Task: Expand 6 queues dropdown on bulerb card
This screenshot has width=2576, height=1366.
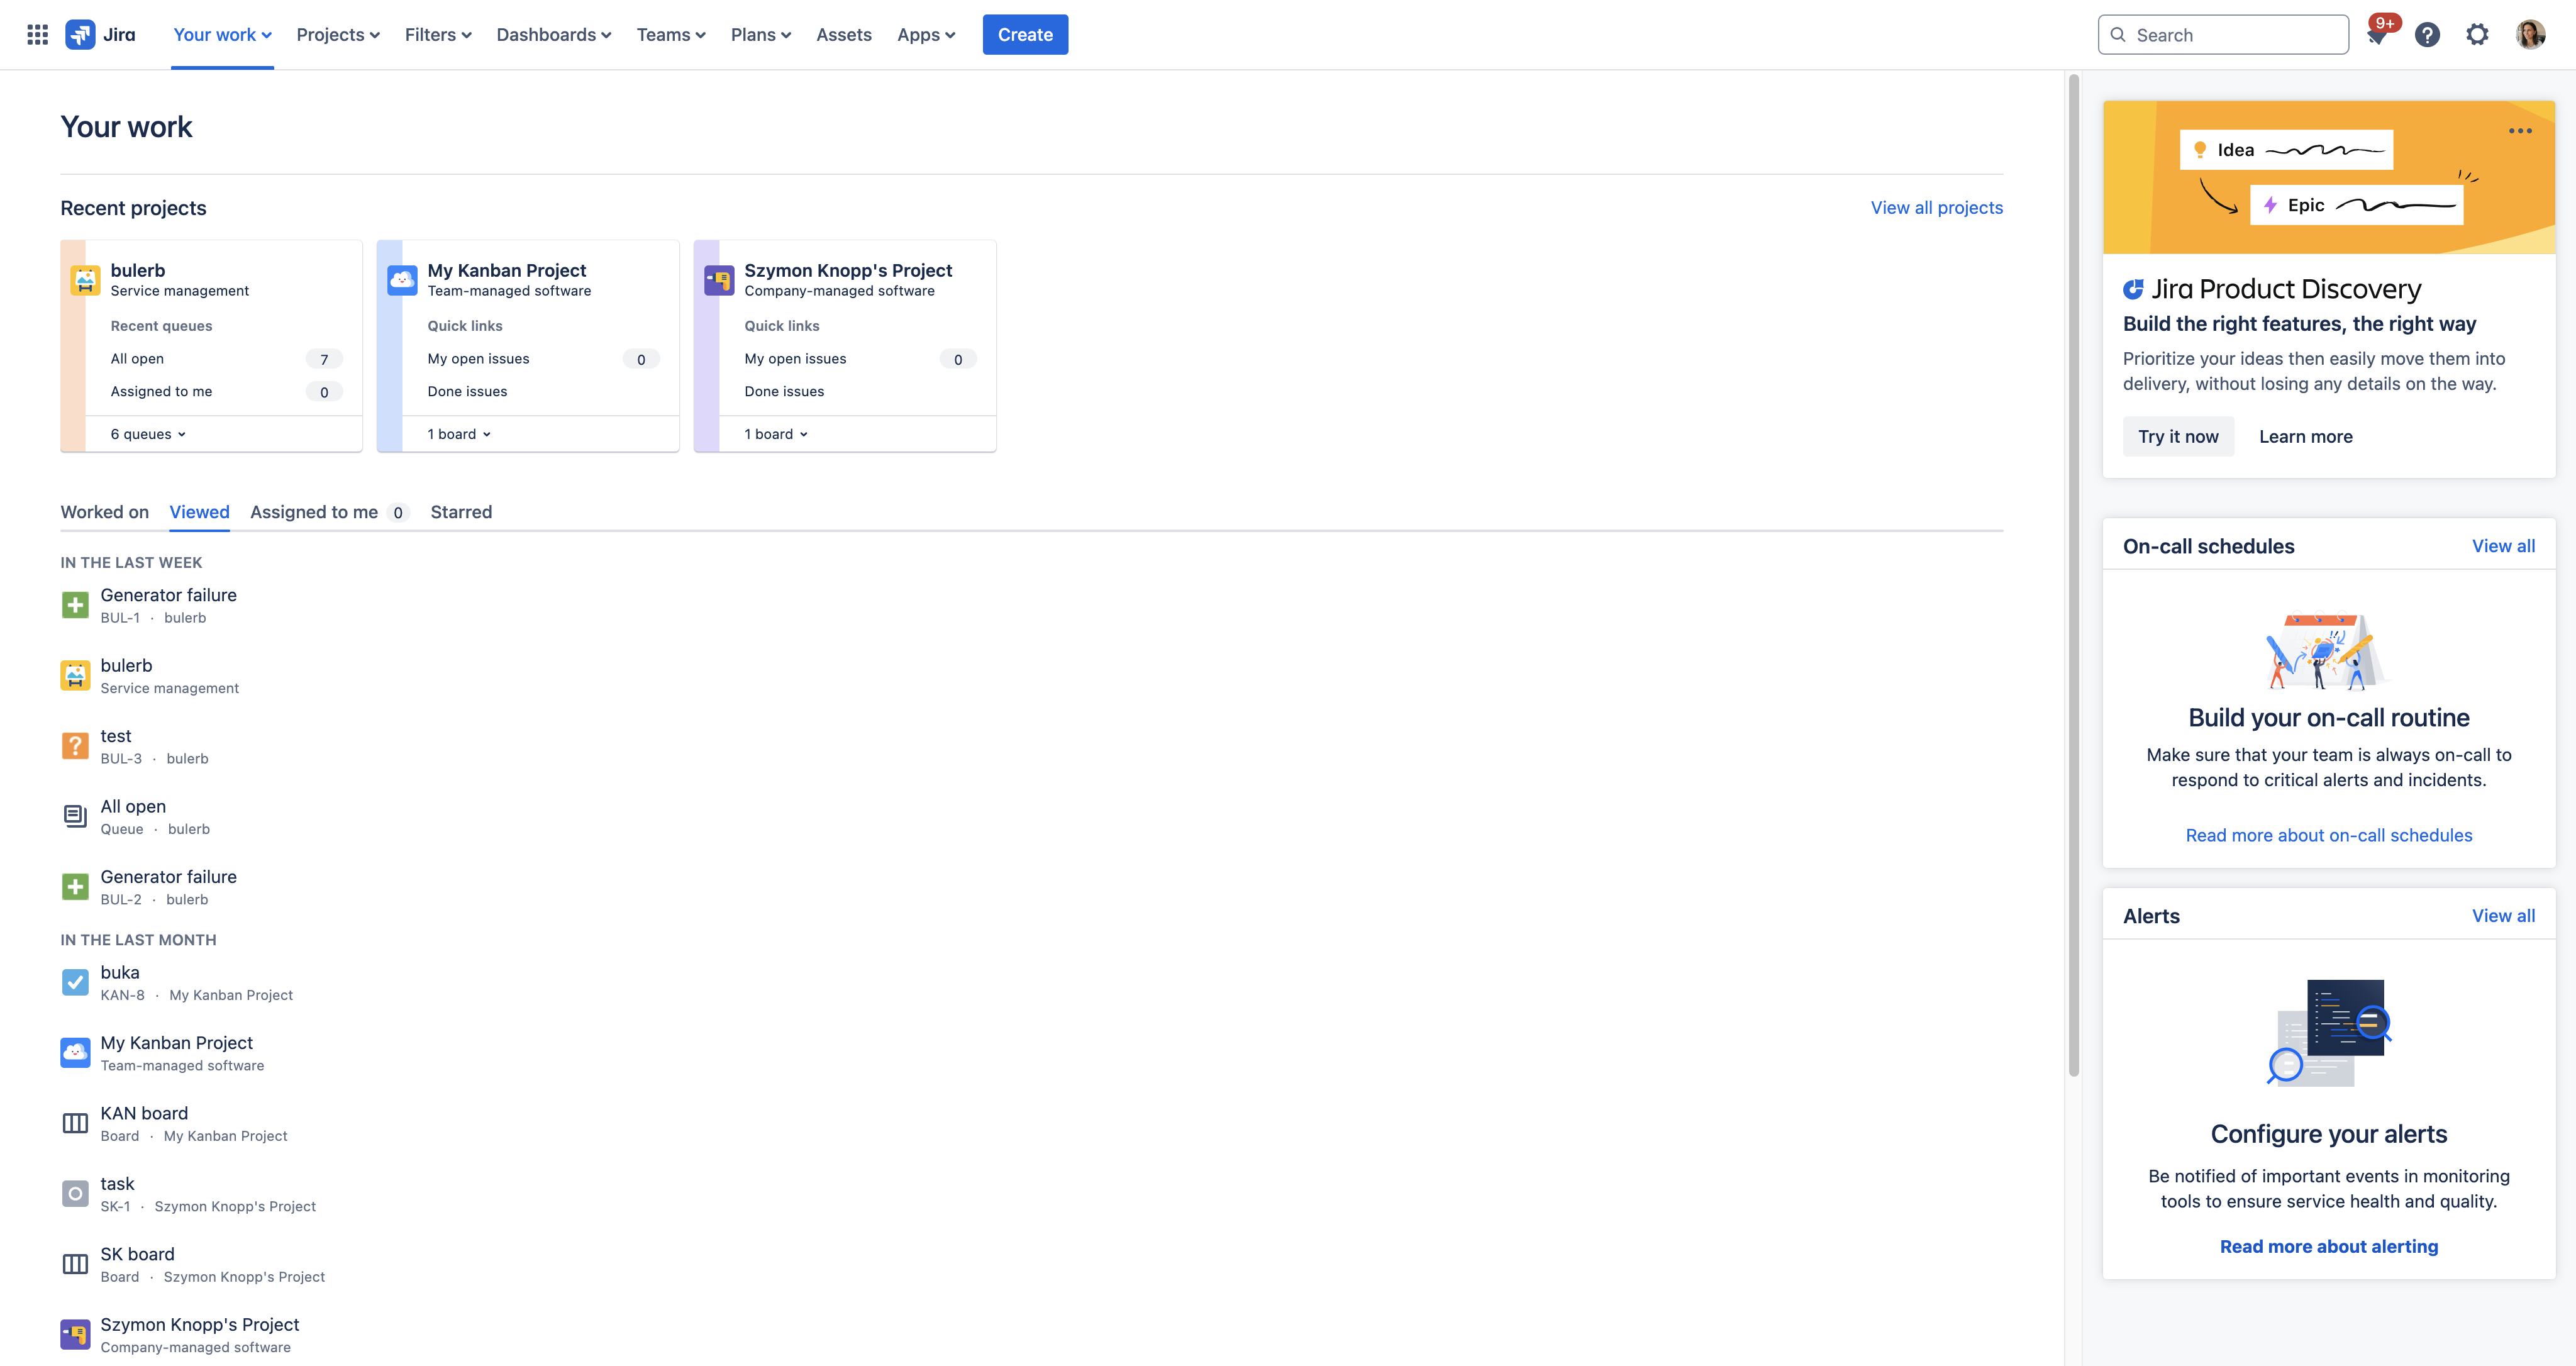Action: click(148, 434)
